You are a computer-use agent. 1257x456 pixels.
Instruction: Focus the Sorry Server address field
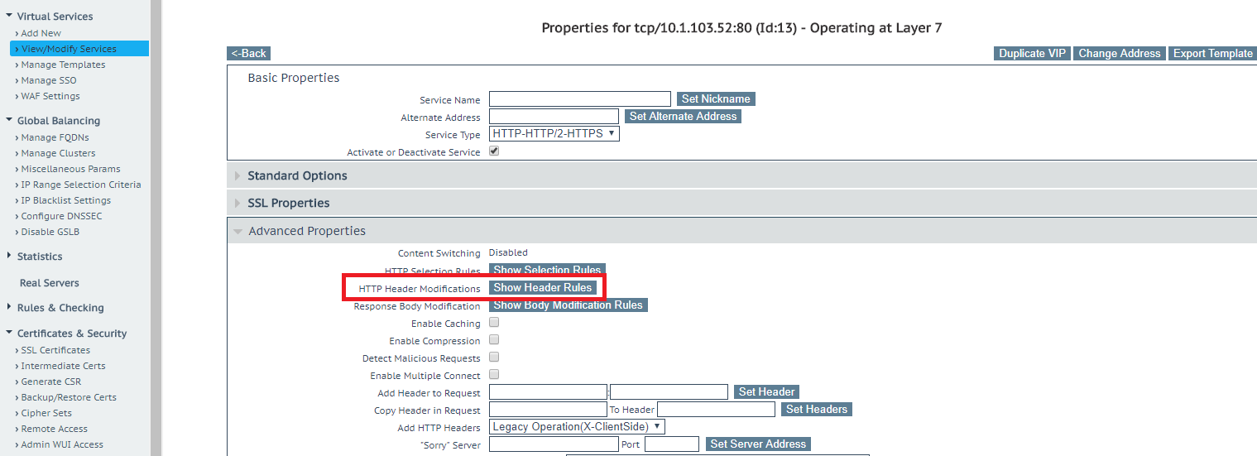tap(554, 444)
